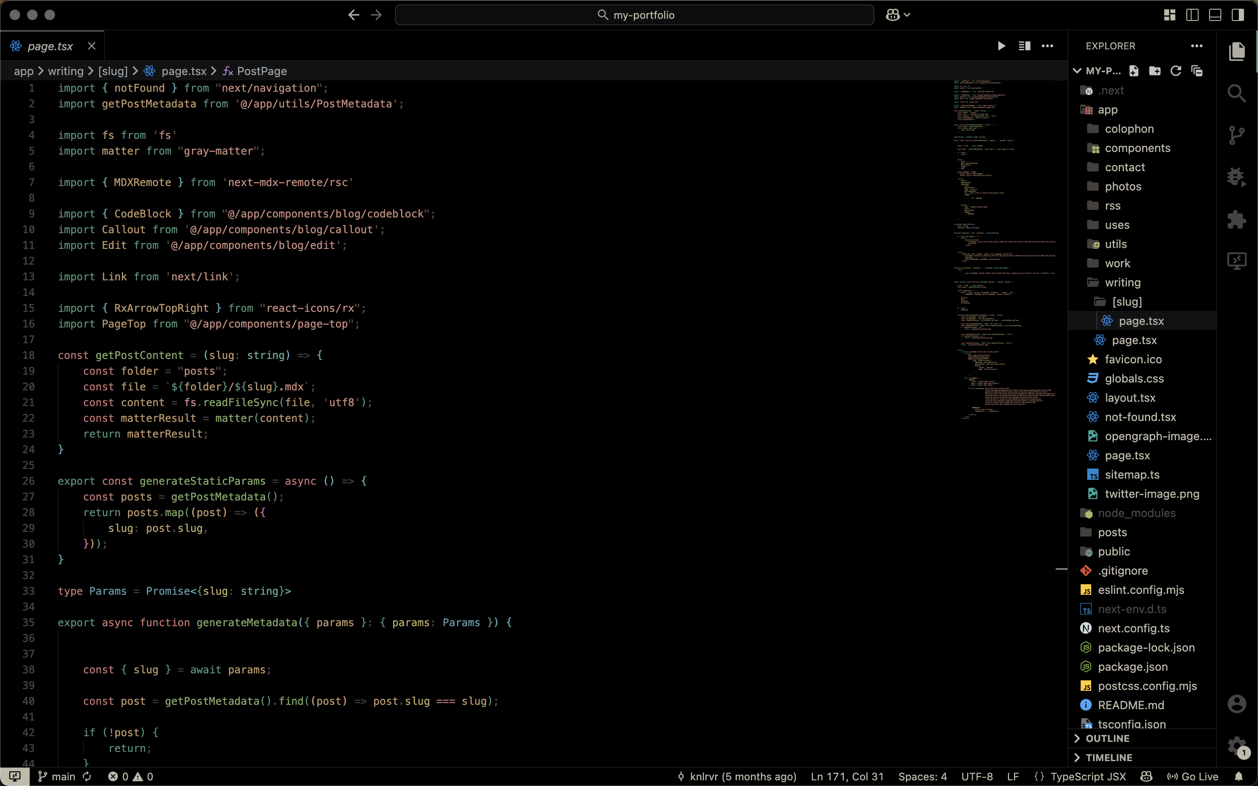The height and width of the screenshot is (786, 1258).
Task: Open the Source Control view
Action: pos(1237,134)
